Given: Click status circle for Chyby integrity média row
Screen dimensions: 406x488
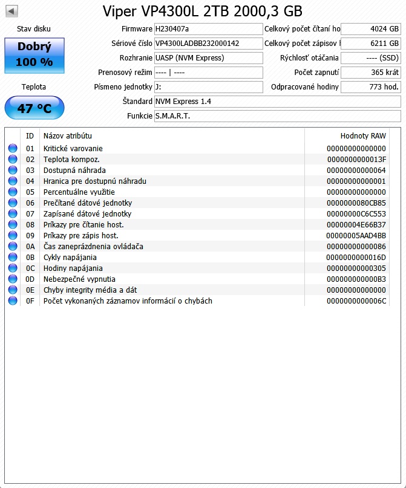Looking at the screenshot, I should [x=13, y=290].
